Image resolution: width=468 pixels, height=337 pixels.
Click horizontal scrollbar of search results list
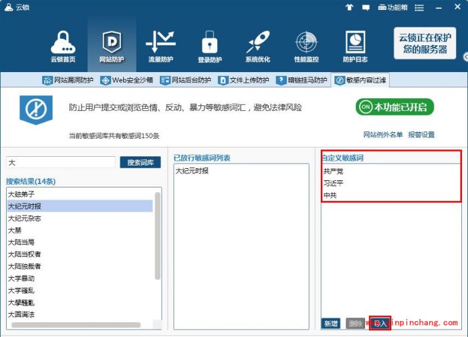(76, 324)
